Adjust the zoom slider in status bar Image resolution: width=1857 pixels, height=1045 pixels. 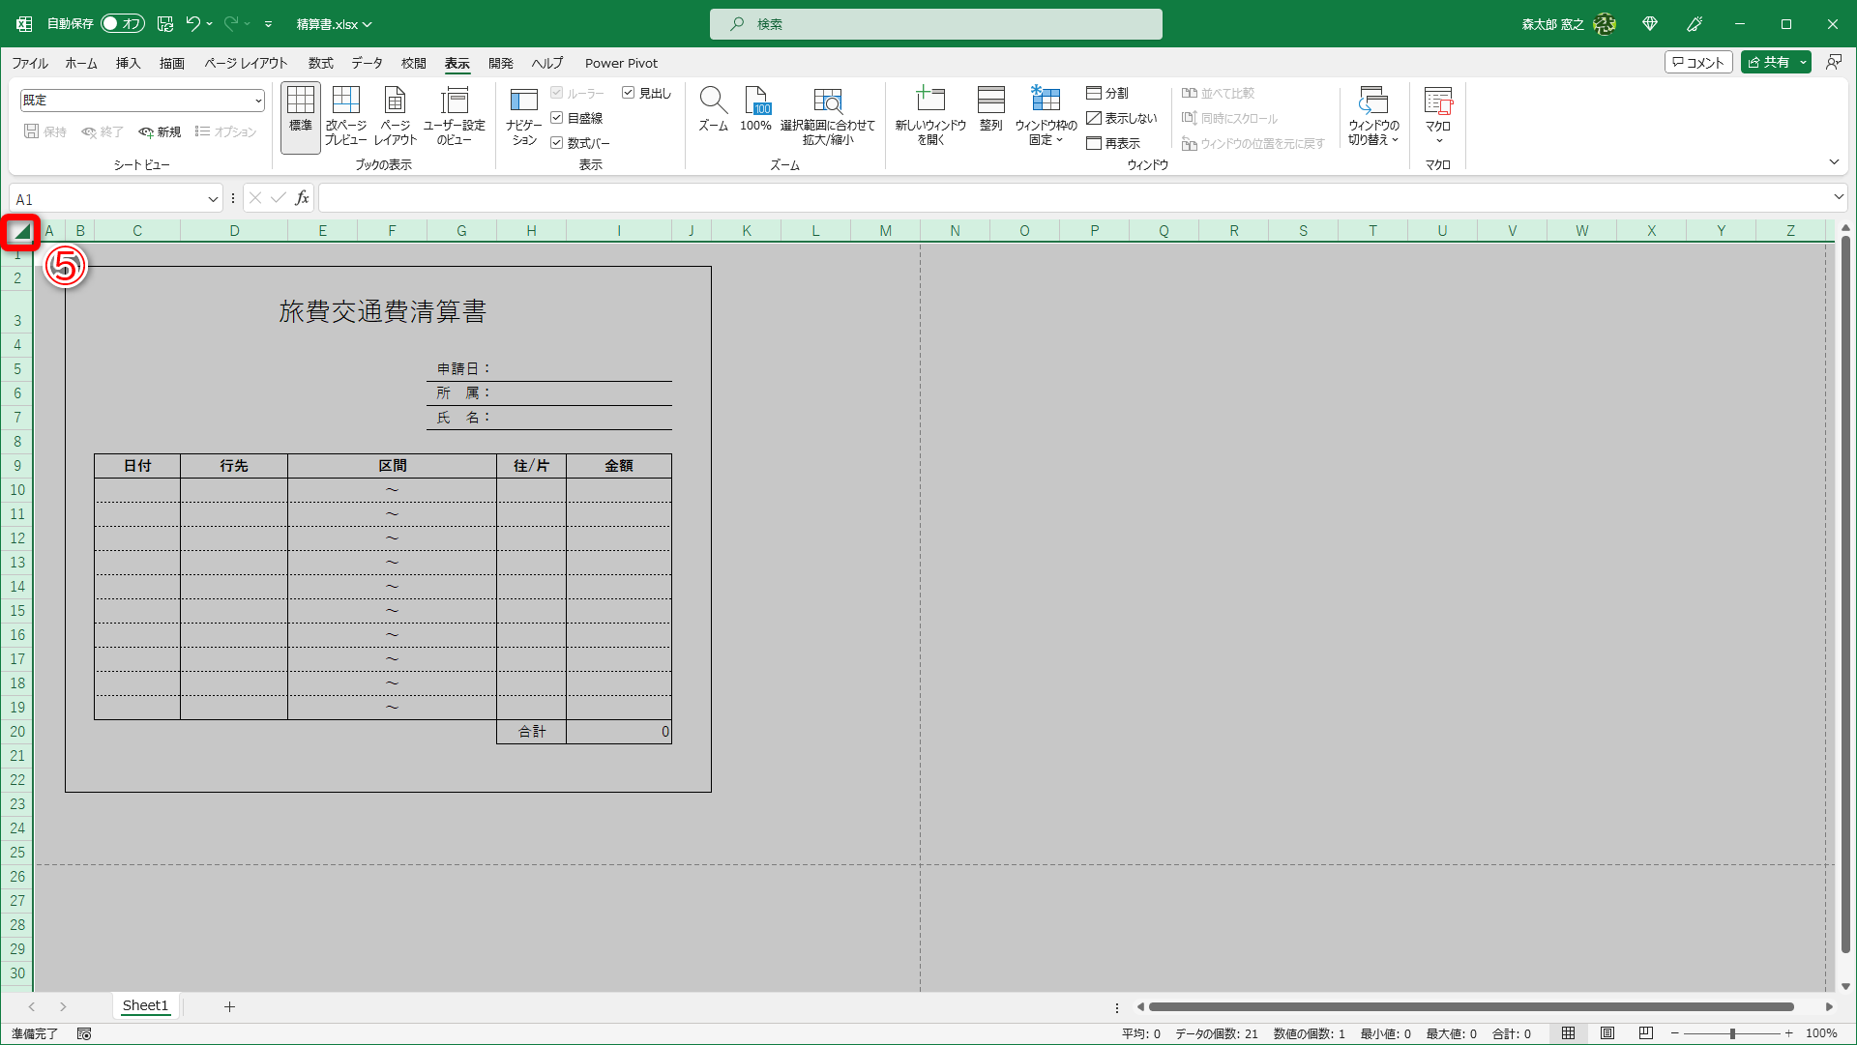click(1731, 1033)
